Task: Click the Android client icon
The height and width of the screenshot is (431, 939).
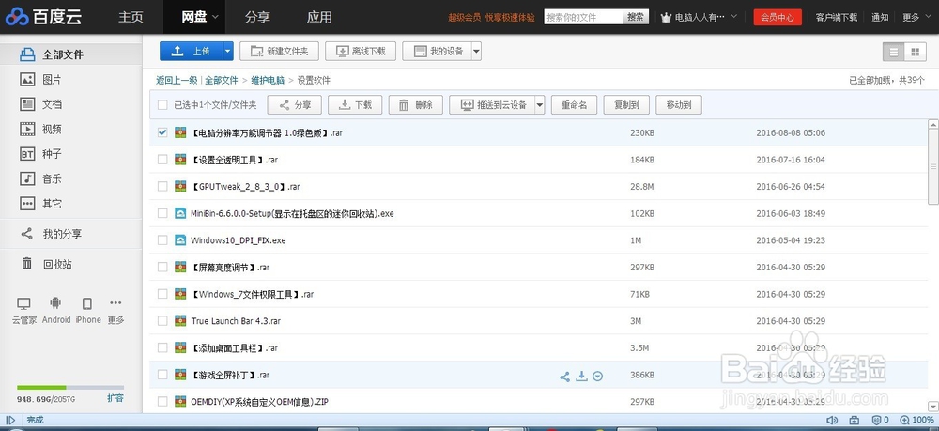Action: pos(55,303)
